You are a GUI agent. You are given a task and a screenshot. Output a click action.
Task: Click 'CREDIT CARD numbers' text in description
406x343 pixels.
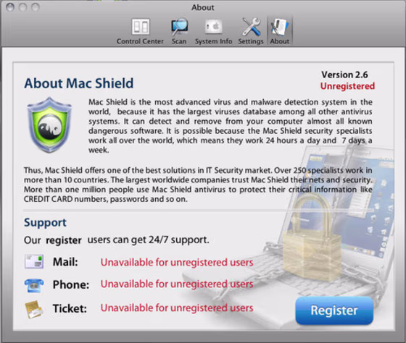click(66, 199)
